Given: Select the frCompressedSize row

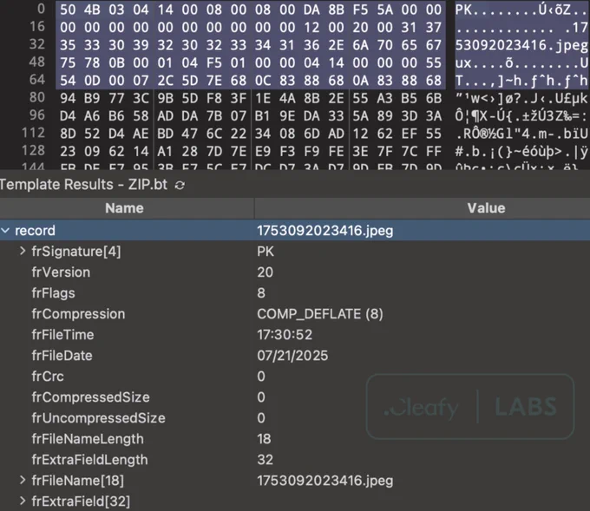Looking at the screenshot, I should 295,397.
